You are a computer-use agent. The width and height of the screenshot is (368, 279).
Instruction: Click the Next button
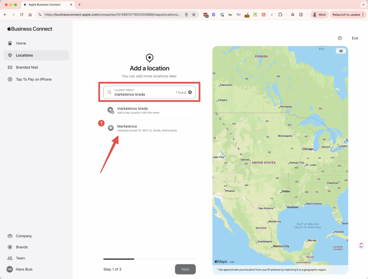pyautogui.click(x=185, y=269)
